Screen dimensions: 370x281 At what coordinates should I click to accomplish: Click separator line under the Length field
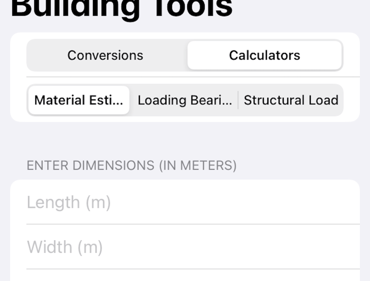tap(193, 224)
